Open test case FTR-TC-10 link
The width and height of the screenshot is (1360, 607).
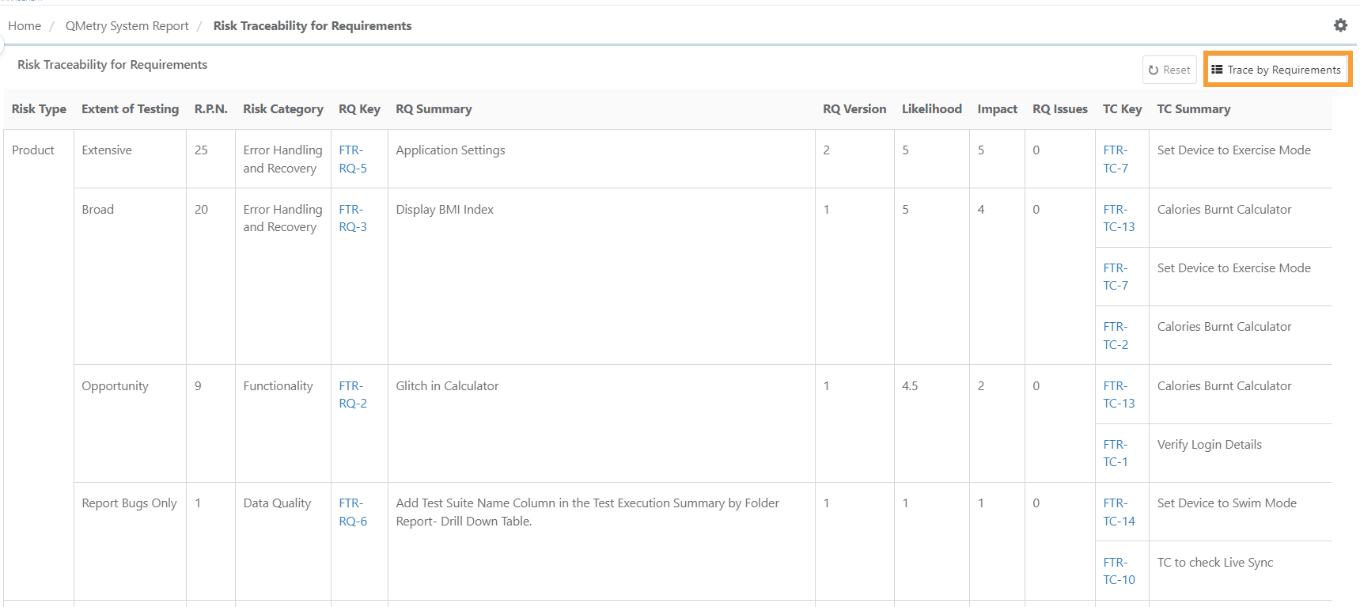(1119, 571)
